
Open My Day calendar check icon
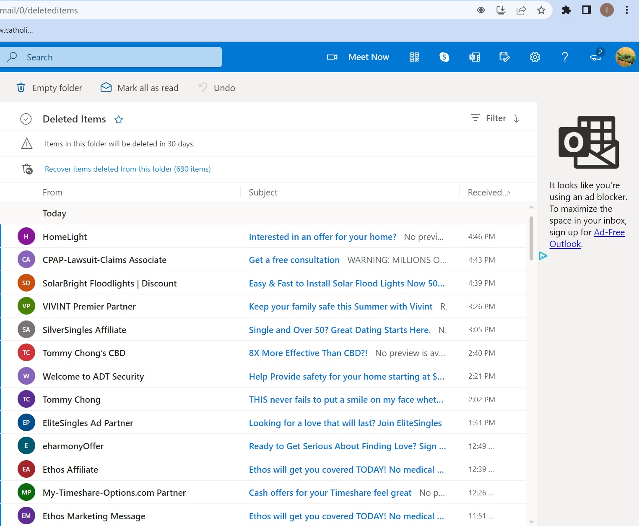tap(505, 57)
